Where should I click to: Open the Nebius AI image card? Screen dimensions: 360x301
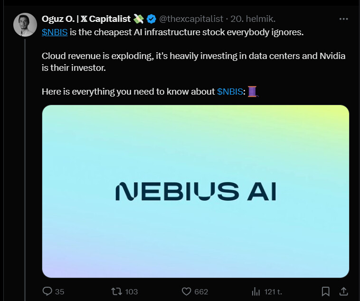[x=195, y=191]
